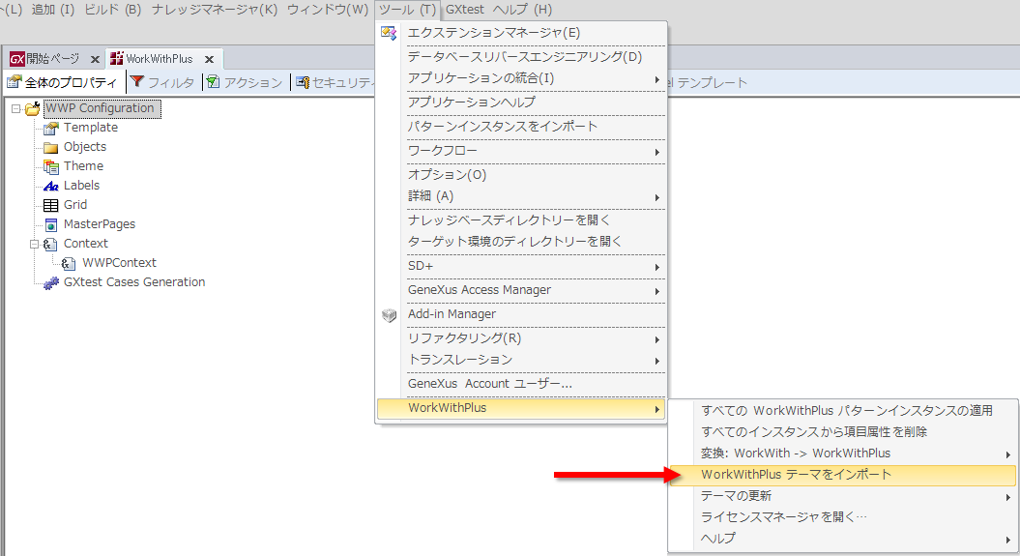Click the Labels icon in tree
Viewport: 1020px width, 556px height.
(51, 186)
